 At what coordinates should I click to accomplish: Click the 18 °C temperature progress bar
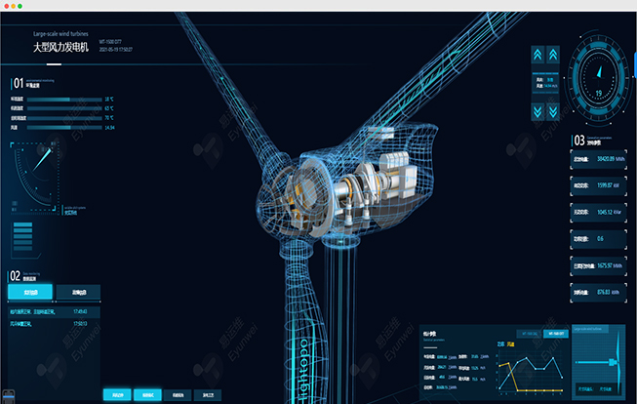[55, 99]
